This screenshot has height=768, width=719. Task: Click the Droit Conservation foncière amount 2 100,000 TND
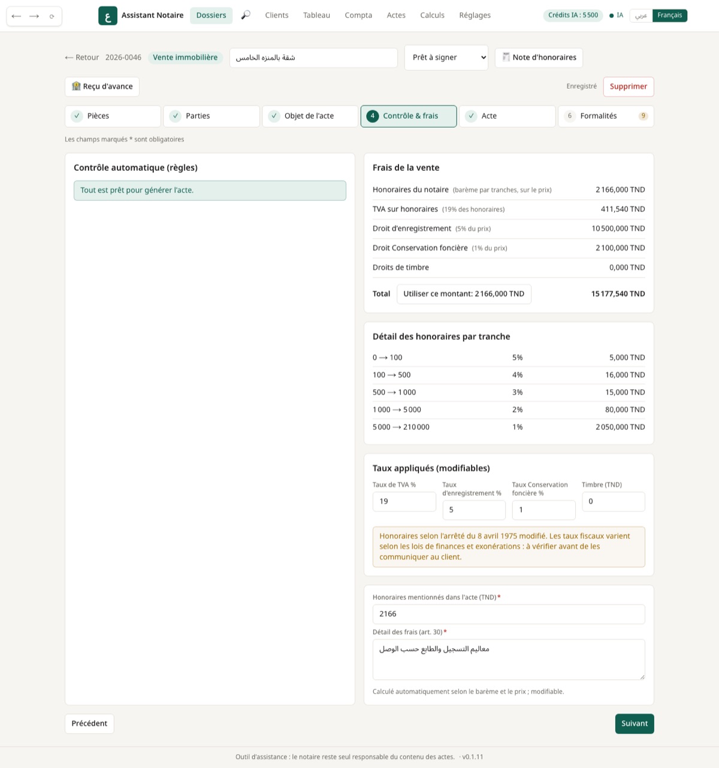coord(620,248)
